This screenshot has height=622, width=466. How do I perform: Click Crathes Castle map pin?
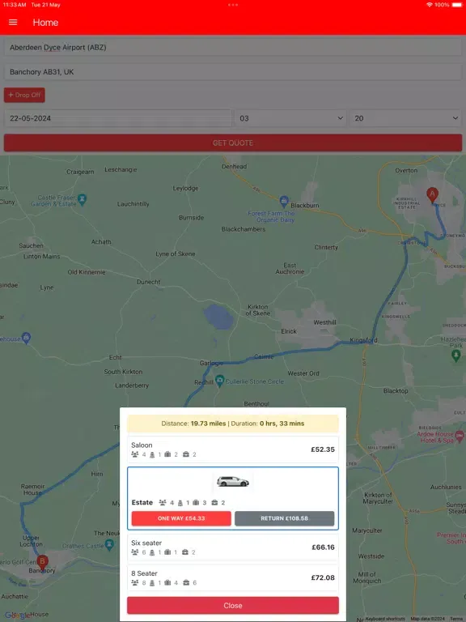tap(110, 544)
